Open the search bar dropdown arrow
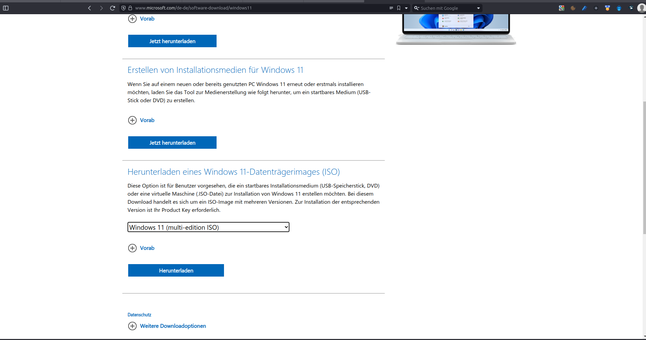Screen dimensions: 646x340 478,8
